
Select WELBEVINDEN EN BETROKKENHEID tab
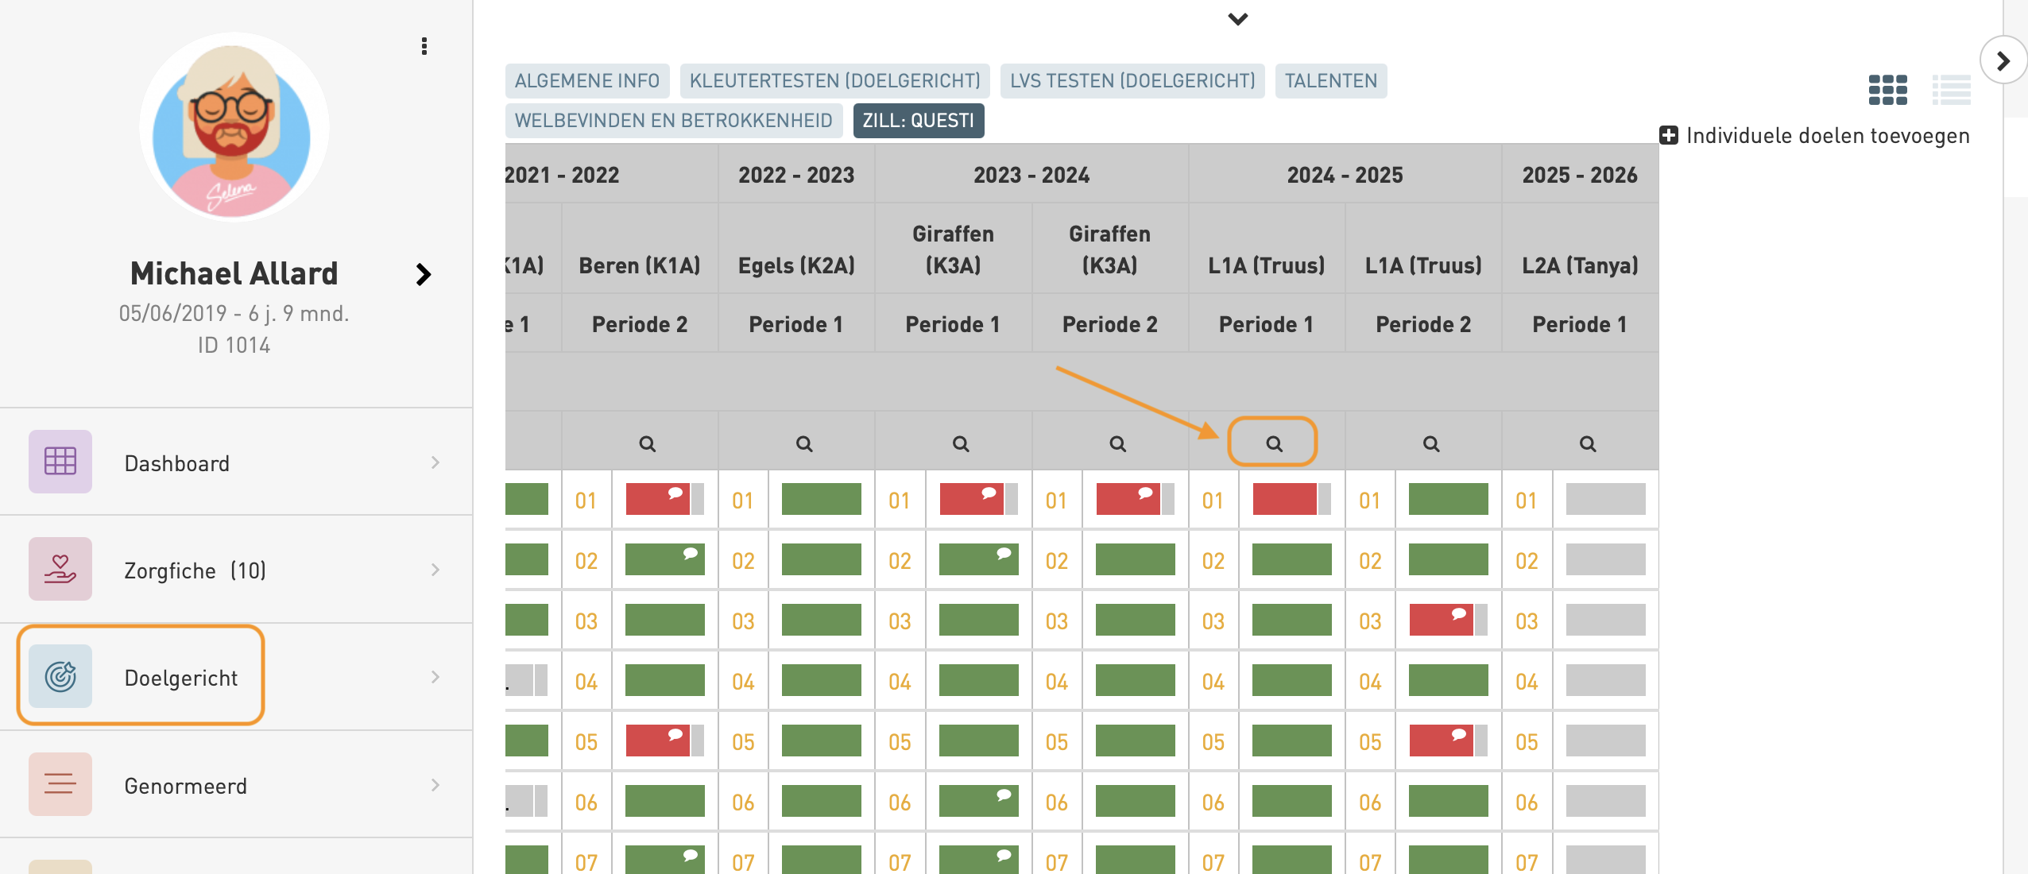pyautogui.click(x=673, y=121)
